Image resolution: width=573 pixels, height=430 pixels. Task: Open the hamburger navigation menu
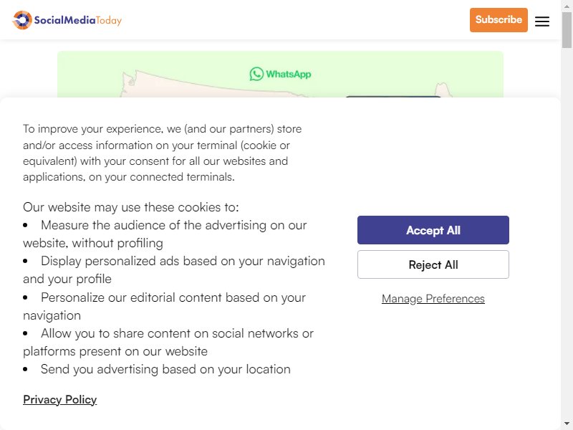point(542,21)
